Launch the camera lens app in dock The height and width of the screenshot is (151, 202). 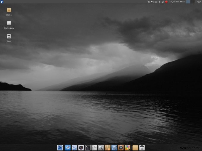click(x=81, y=148)
